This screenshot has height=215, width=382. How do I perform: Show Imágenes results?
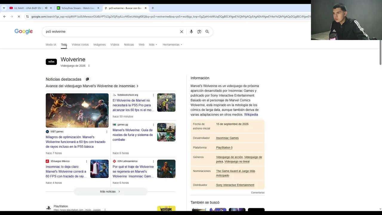click(99, 44)
